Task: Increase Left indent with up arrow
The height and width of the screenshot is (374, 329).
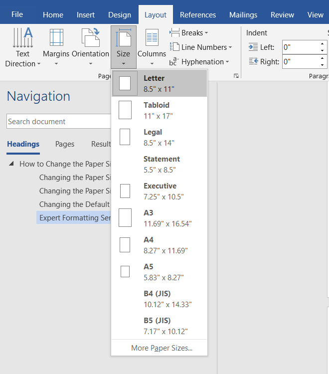Action: [x=322, y=44]
